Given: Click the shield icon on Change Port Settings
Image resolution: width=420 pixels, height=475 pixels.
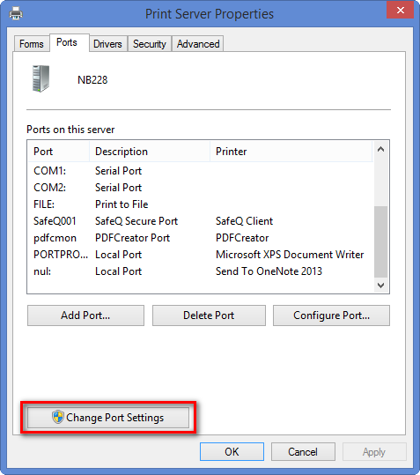Looking at the screenshot, I should tap(57, 417).
